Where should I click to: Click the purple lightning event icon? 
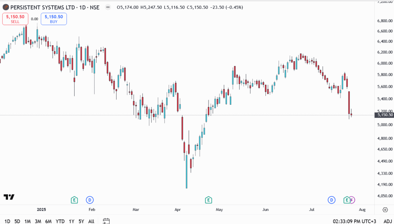click(x=352, y=200)
